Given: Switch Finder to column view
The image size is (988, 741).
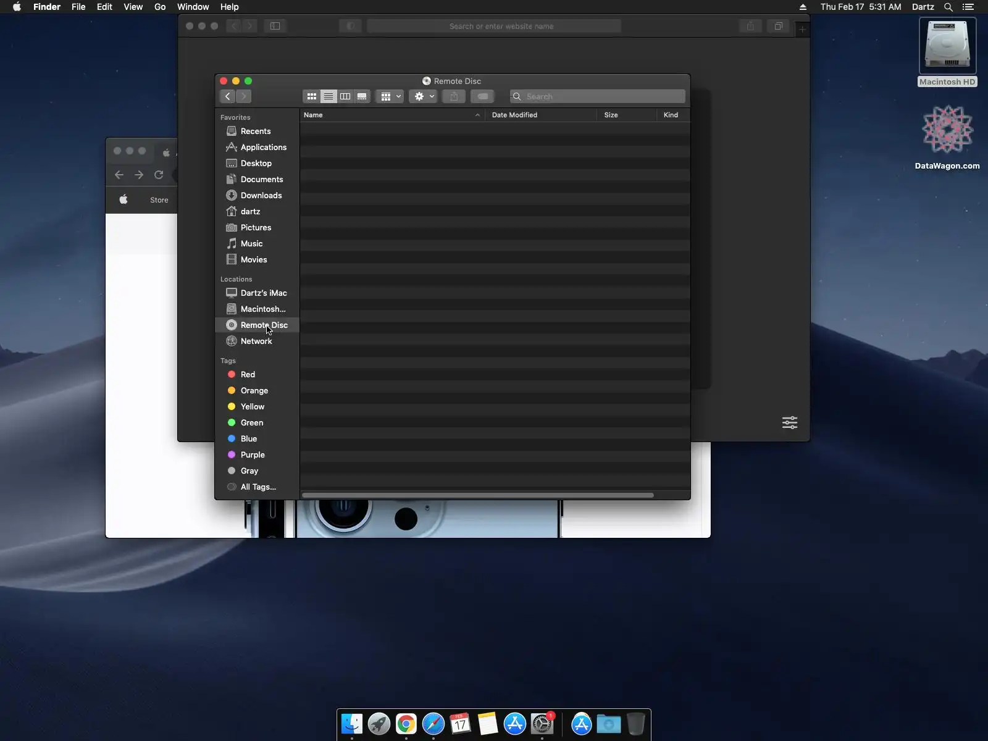Looking at the screenshot, I should click(x=345, y=96).
